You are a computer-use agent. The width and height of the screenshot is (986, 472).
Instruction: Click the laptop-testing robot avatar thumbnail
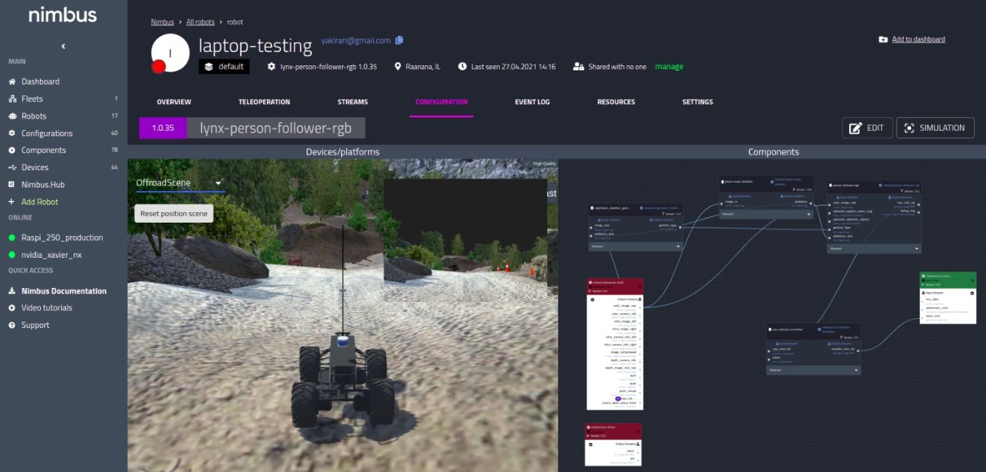pyautogui.click(x=169, y=53)
